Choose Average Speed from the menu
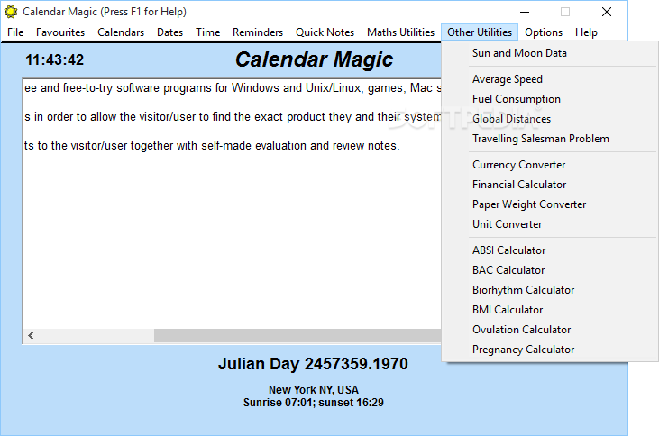Screen dimensions: 659x436 tap(550, 79)
